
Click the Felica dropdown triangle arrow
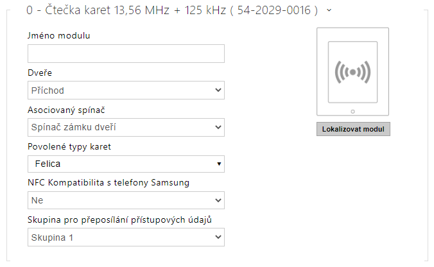click(x=219, y=164)
